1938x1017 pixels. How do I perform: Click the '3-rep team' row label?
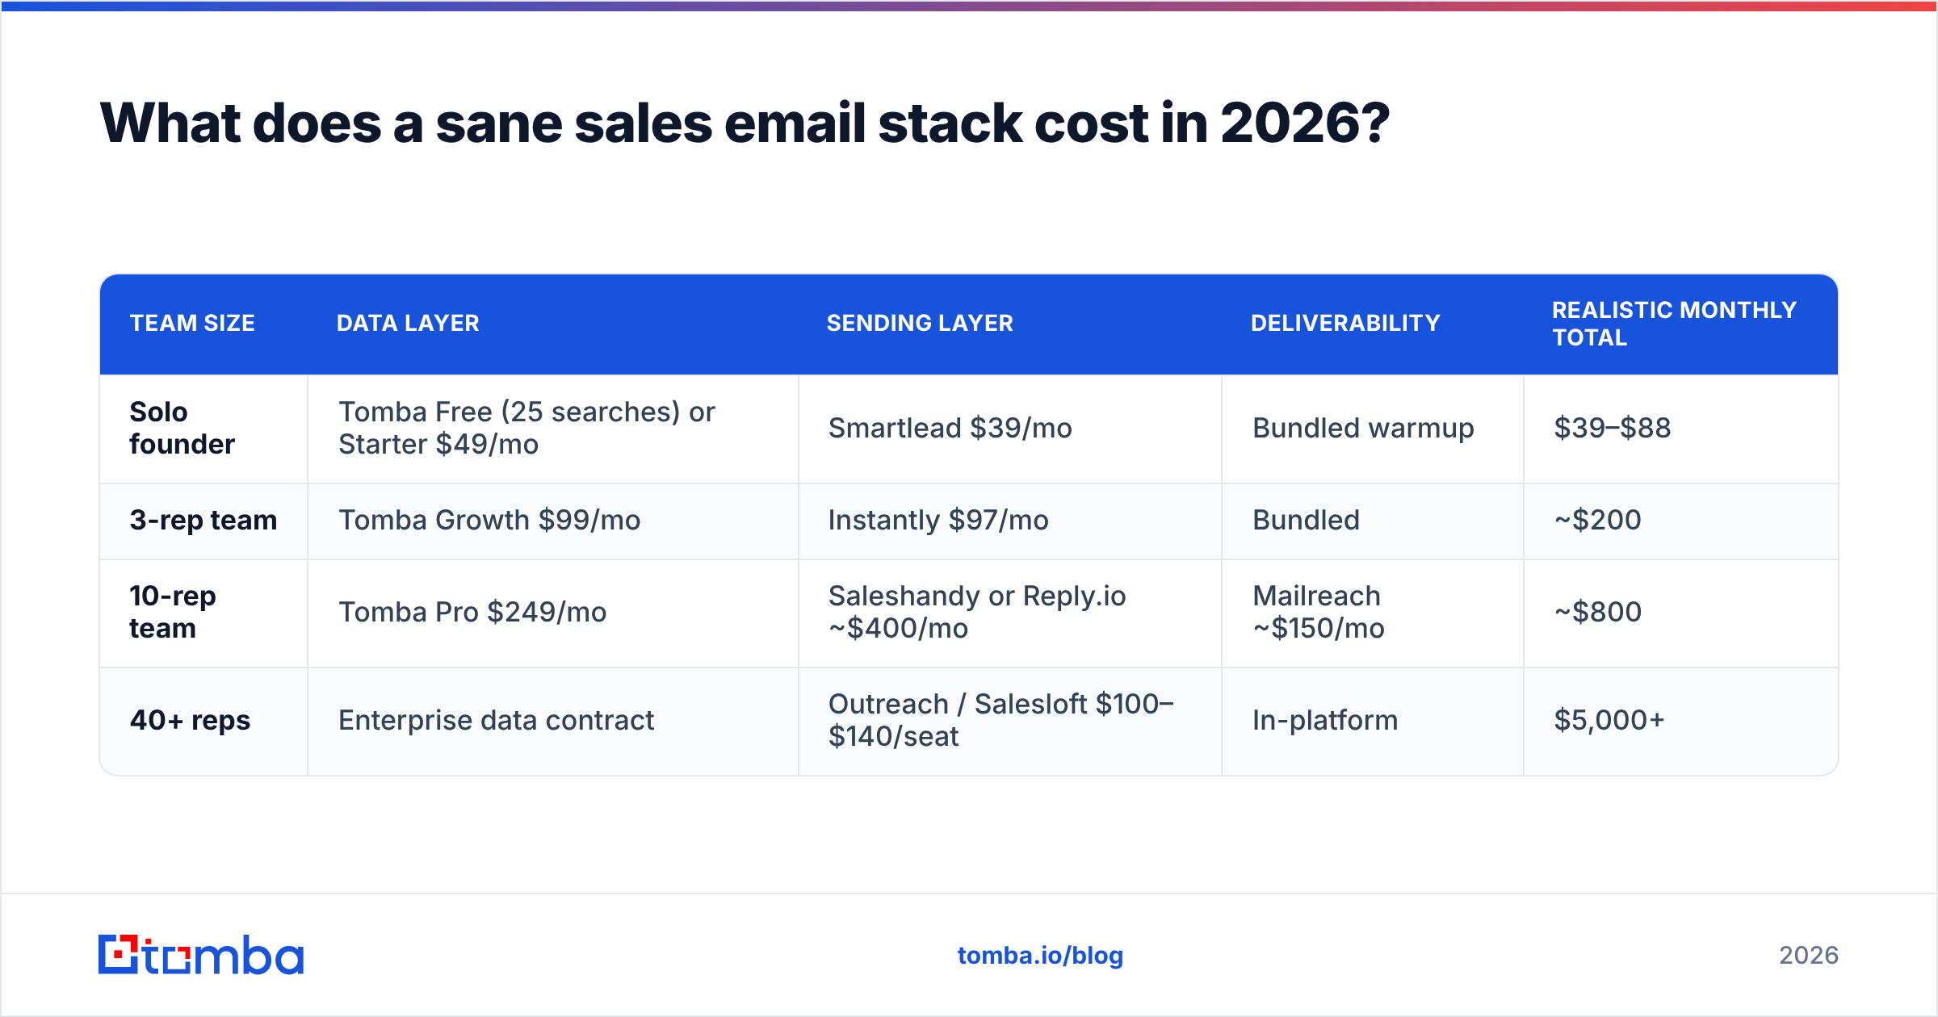click(x=203, y=520)
